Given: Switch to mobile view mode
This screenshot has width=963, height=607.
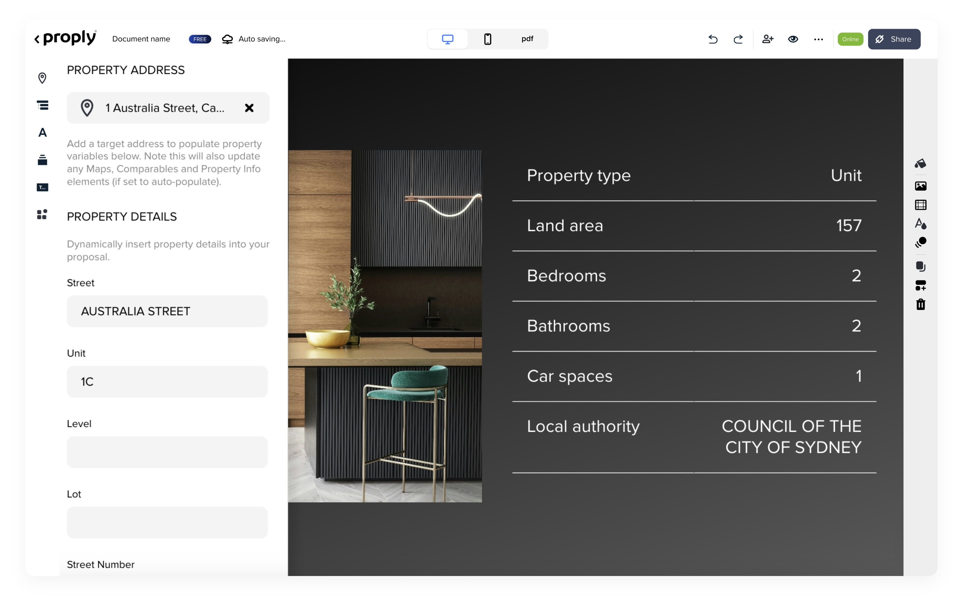Looking at the screenshot, I should [488, 39].
